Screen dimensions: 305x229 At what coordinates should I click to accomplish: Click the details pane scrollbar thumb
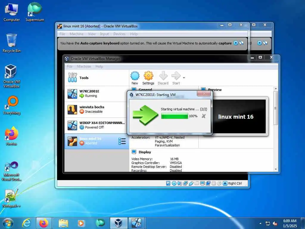coord(275,108)
